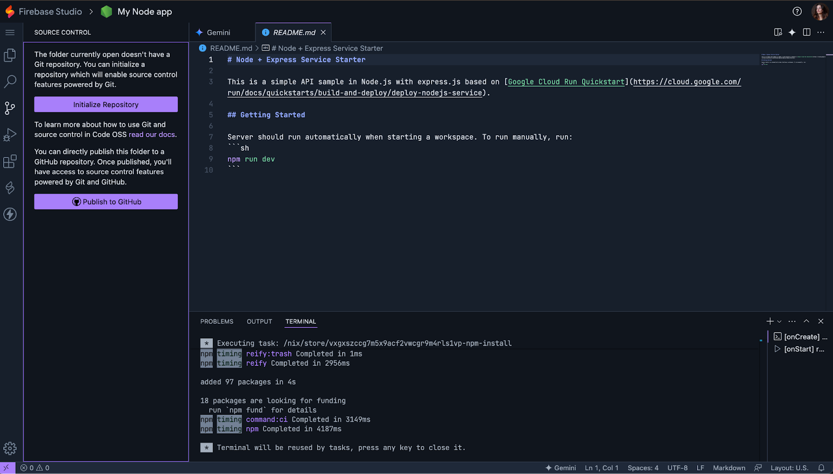Open the Explorer files view
The height and width of the screenshot is (474, 833).
[x=10, y=55]
